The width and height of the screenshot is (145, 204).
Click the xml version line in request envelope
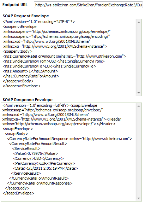[39, 22]
